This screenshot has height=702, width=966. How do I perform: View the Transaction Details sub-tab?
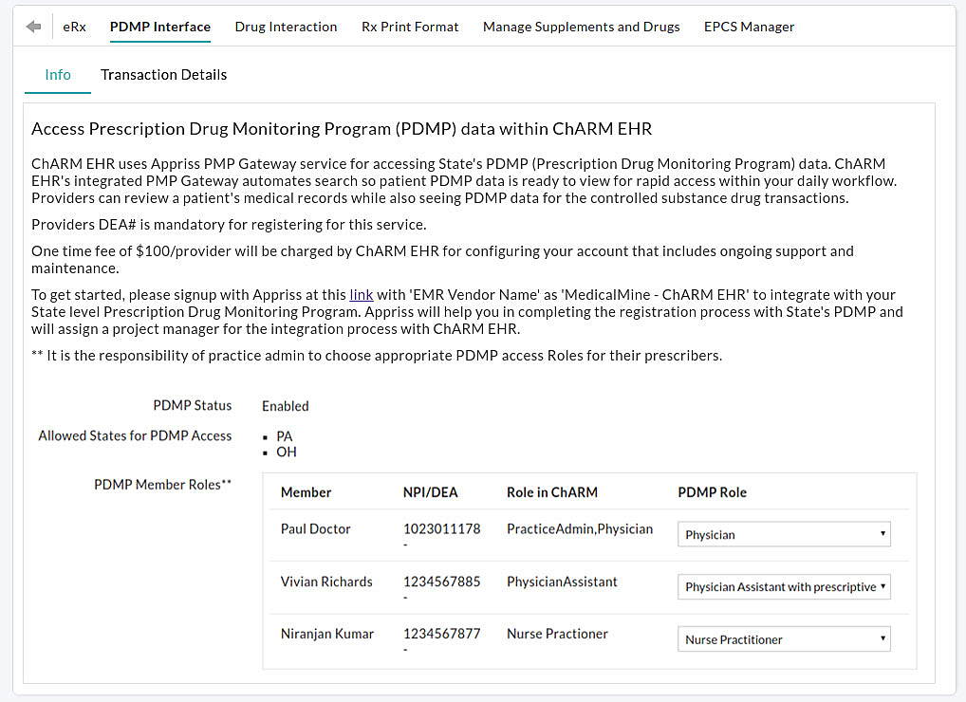[163, 74]
